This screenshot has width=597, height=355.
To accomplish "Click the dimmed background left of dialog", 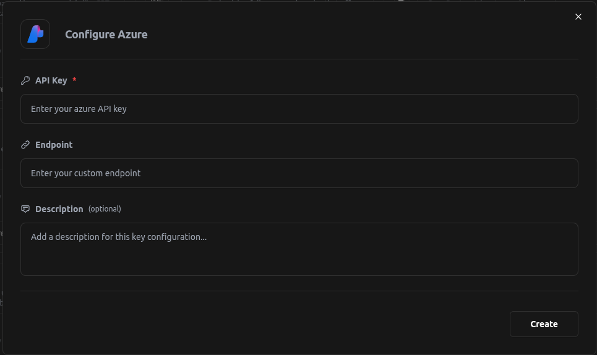I will pos(1,186).
